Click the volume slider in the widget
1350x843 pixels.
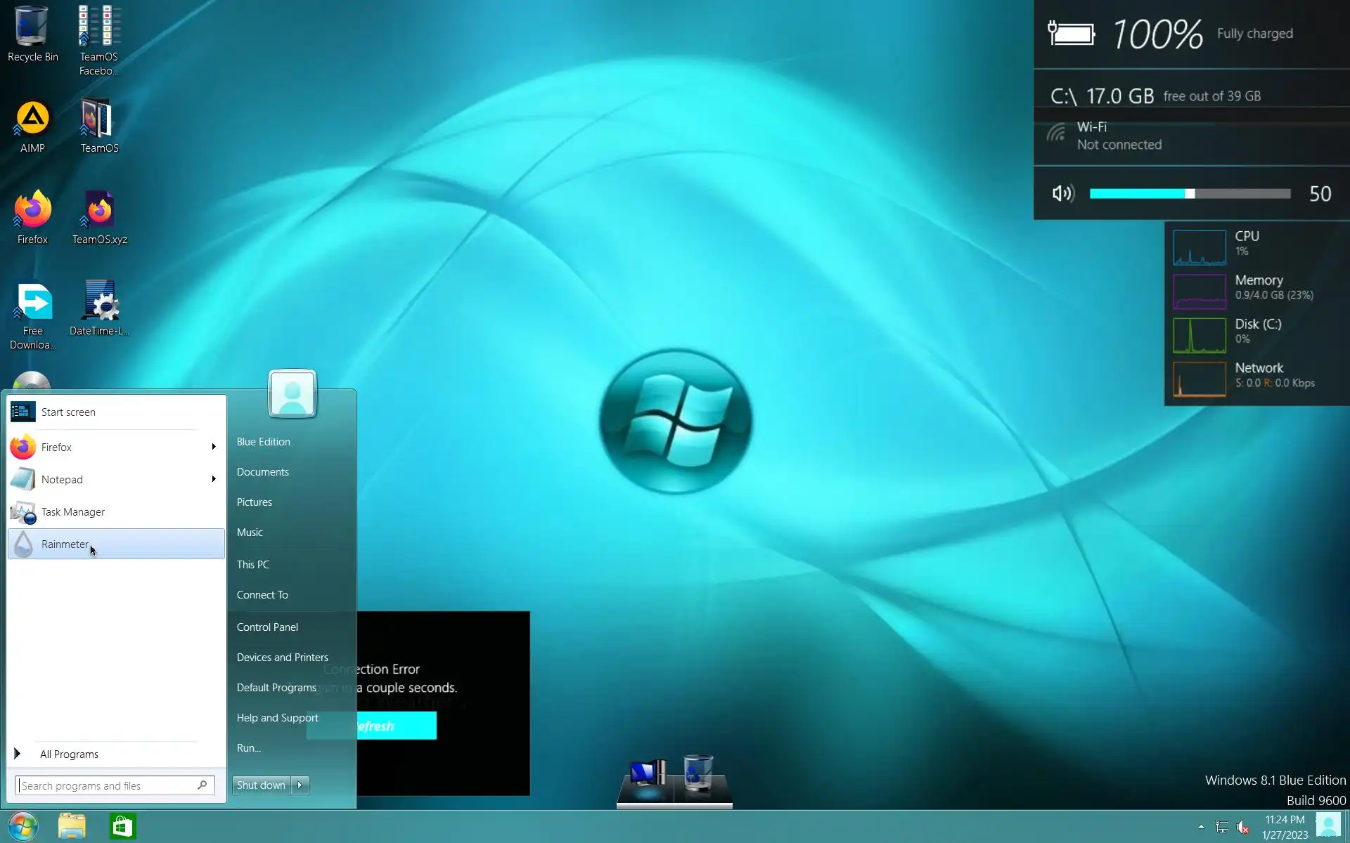1190,193
